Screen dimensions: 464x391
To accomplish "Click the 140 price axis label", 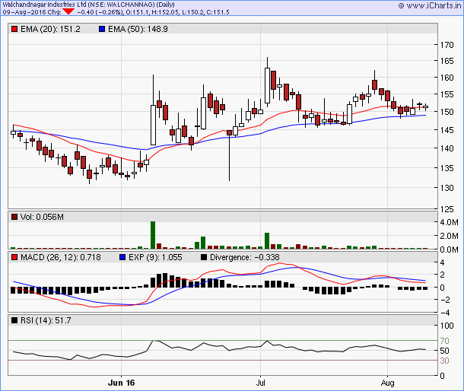I will coord(447,148).
